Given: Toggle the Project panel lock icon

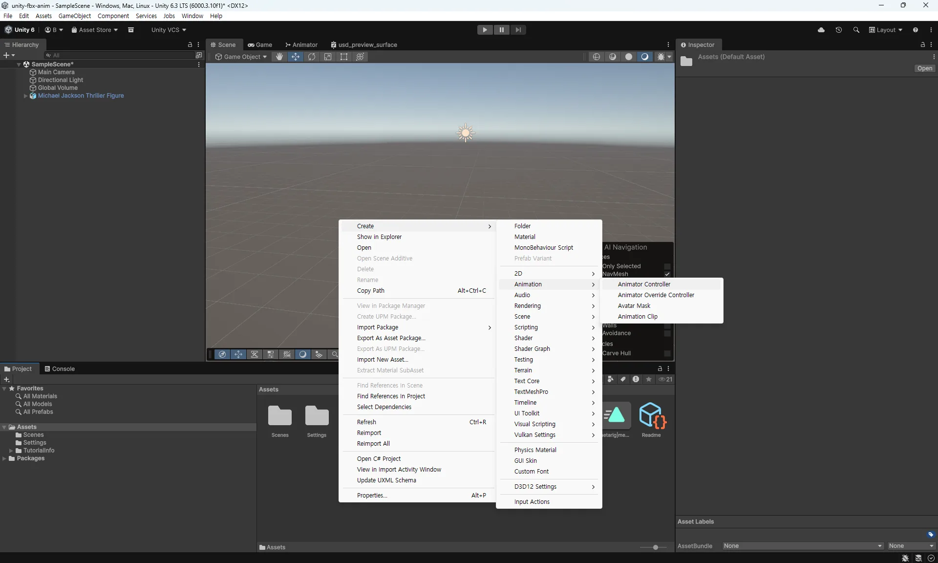Looking at the screenshot, I should click(660, 368).
